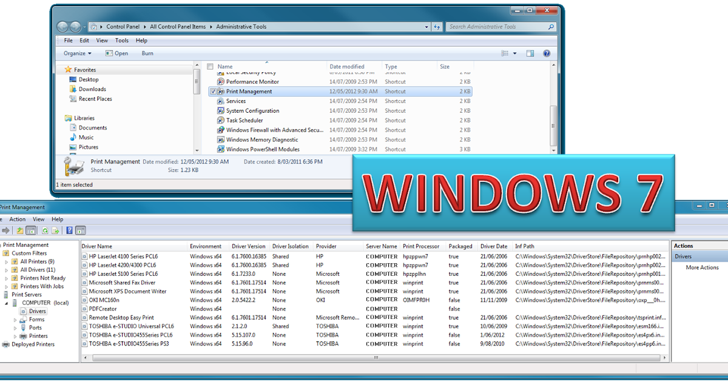
Task: Select the Windows PowerShell Modules row
Action: 340,149
